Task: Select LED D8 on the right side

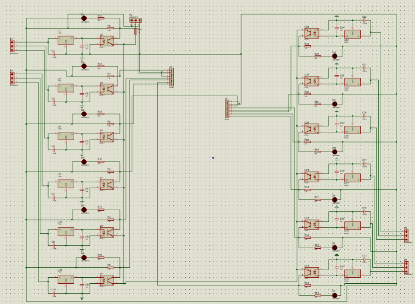Action: 334,248
